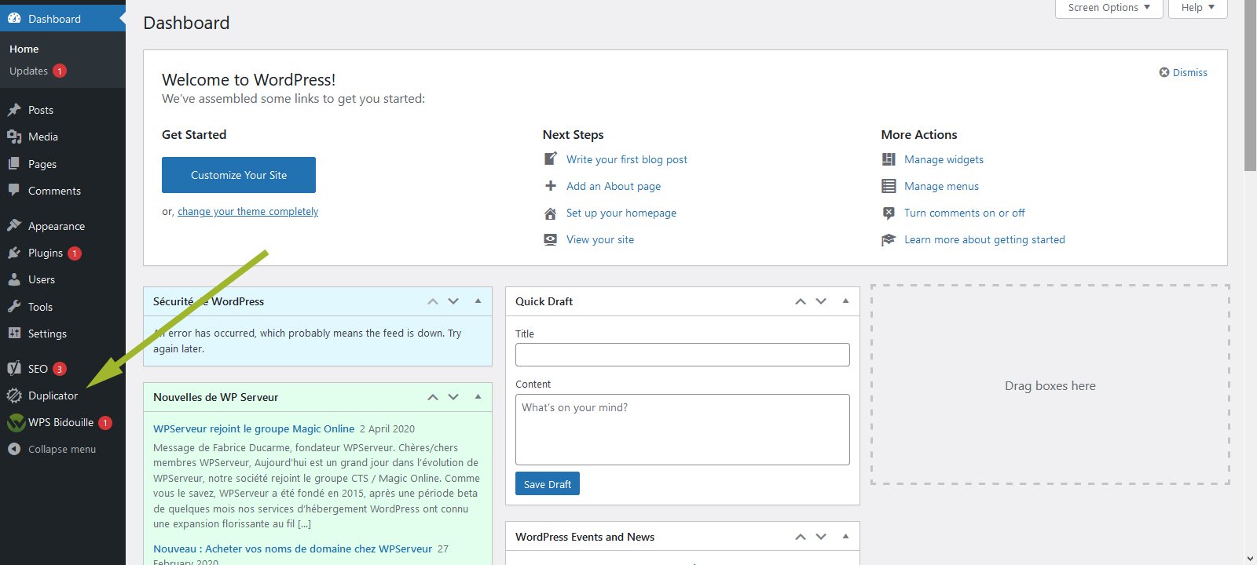Click the Plugins plug icon
The height and width of the screenshot is (565, 1257).
[x=14, y=253]
